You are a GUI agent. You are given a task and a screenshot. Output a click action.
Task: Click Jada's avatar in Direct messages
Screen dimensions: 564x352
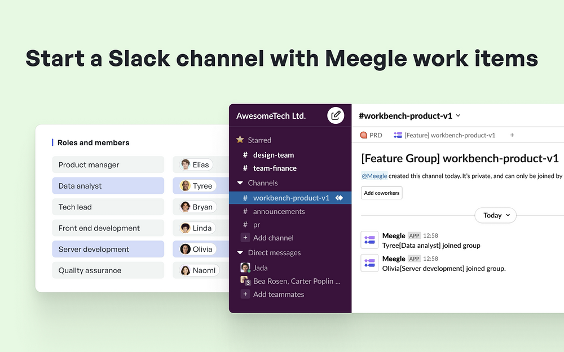245,268
